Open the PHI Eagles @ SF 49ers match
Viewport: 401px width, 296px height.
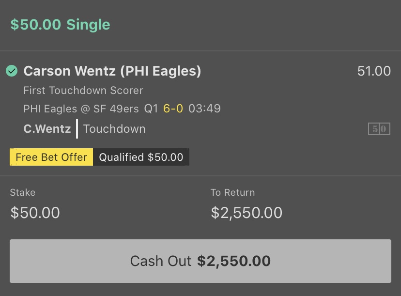click(x=81, y=109)
